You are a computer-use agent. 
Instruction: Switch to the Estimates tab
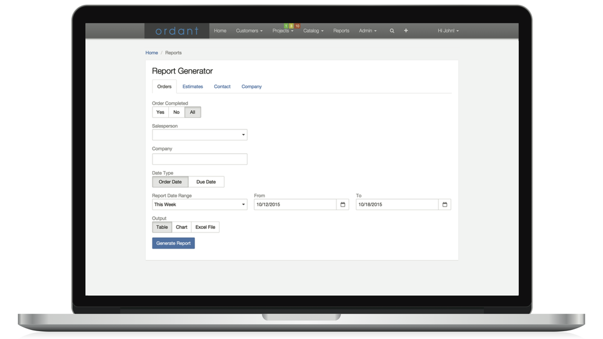[193, 87]
